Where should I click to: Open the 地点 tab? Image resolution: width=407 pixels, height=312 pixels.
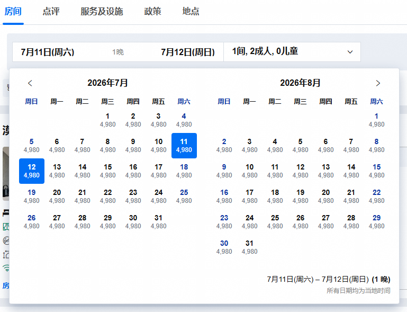[191, 12]
